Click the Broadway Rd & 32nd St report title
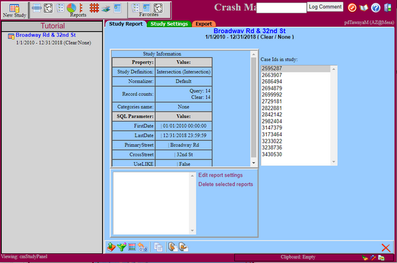397x263 pixels. pyautogui.click(x=250, y=31)
